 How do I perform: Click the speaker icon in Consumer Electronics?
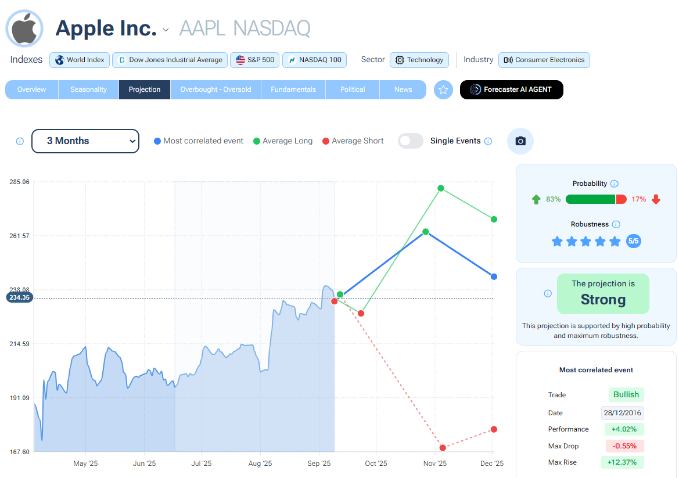tap(508, 60)
